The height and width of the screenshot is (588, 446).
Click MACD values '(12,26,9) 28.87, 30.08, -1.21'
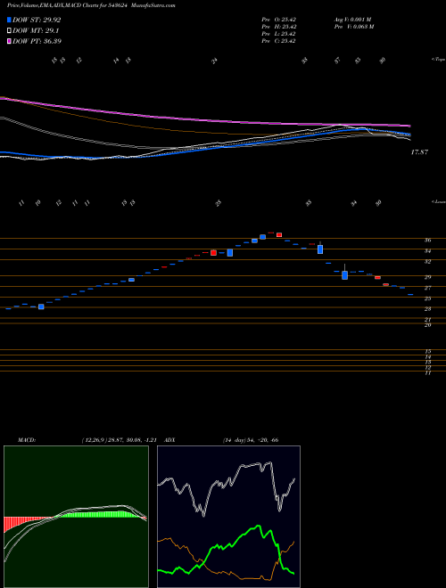[121, 440]
